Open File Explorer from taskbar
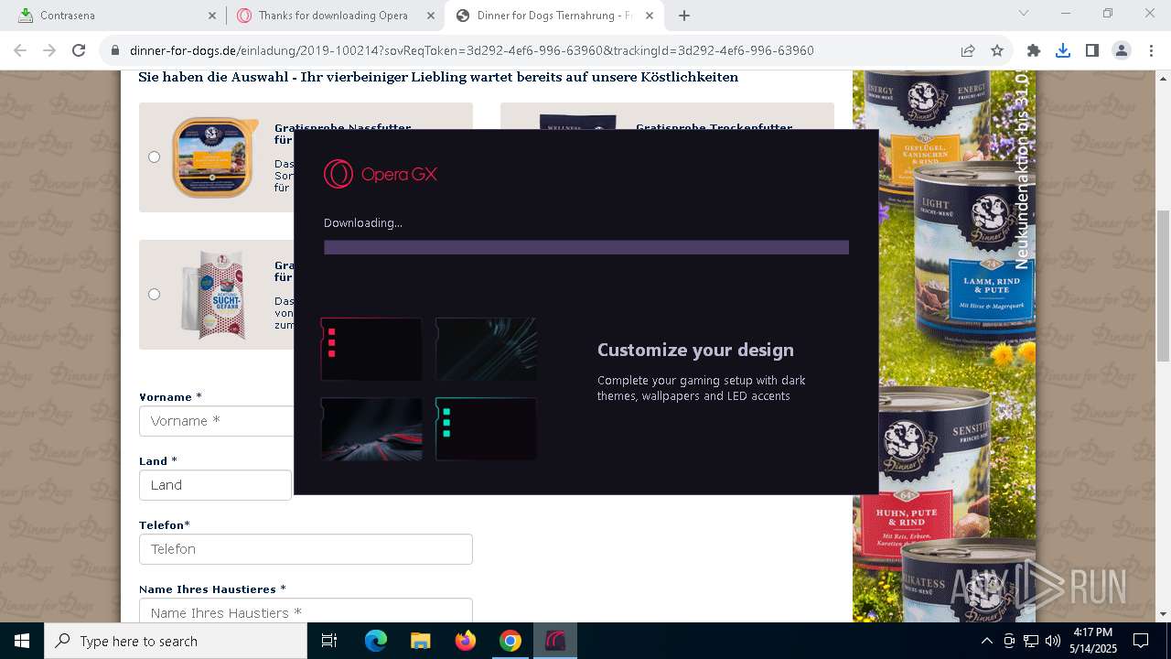 click(420, 641)
